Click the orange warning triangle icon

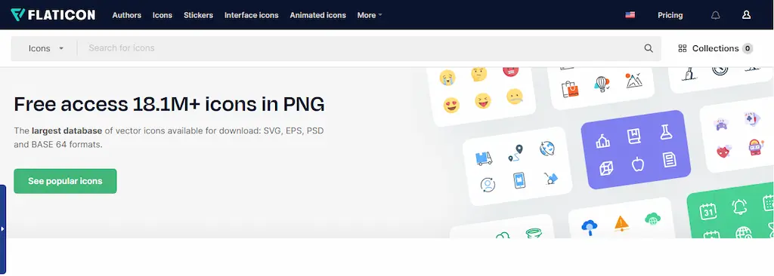pos(621,223)
